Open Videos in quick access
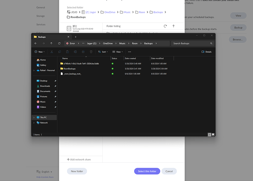 (41, 107)
